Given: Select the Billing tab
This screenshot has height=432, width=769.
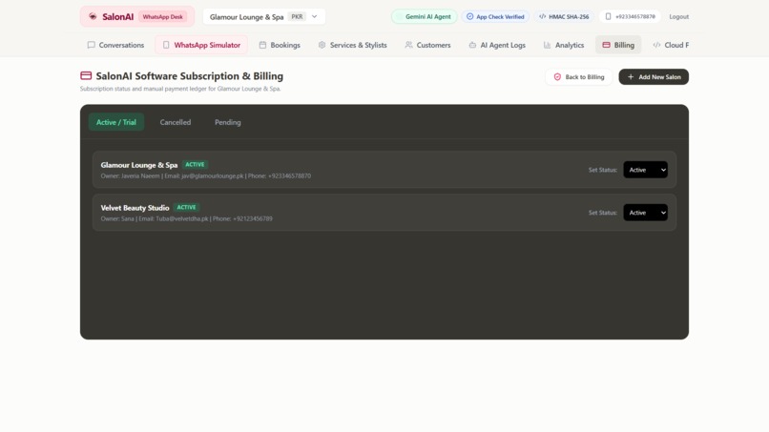Looking at the screenshot, I should point(618,45).
